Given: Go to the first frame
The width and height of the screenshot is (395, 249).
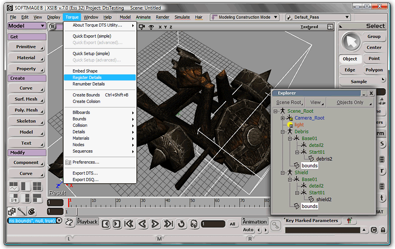Looking at the screenshot, I should tap(130, 224).
